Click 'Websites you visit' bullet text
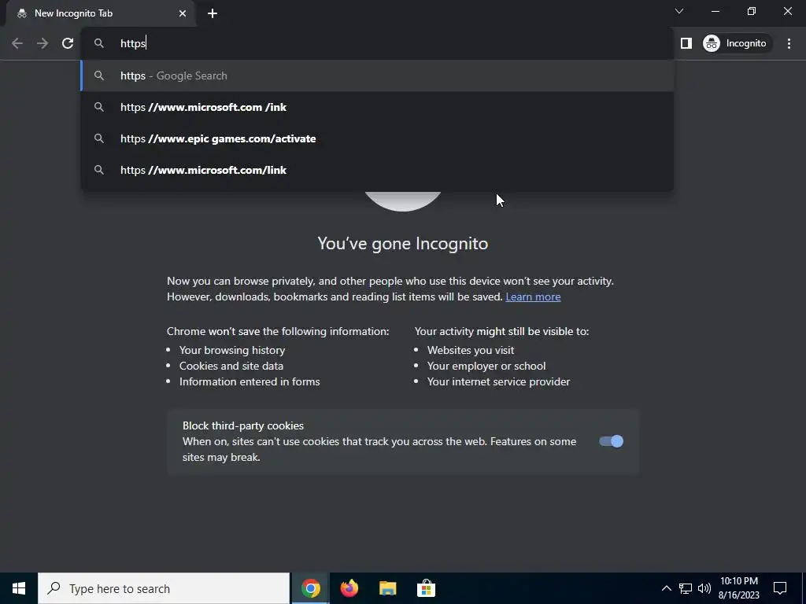 (471, 350)
